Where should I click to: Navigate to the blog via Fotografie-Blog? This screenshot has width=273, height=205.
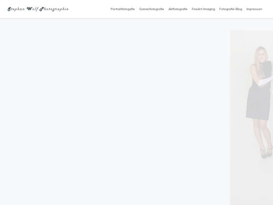click(x=231, y=9)
